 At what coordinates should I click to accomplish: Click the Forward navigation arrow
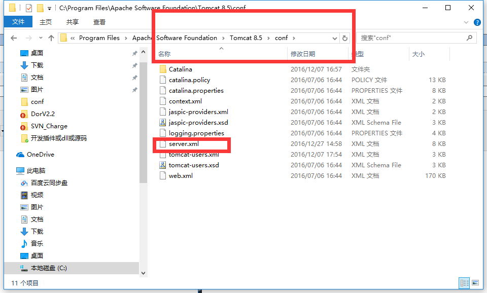pos(28,38)
